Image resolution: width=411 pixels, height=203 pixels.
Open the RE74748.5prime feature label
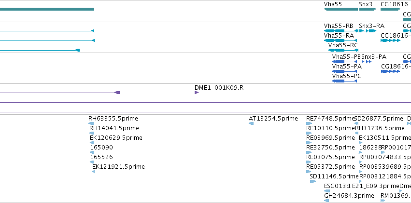pos(330,119)
